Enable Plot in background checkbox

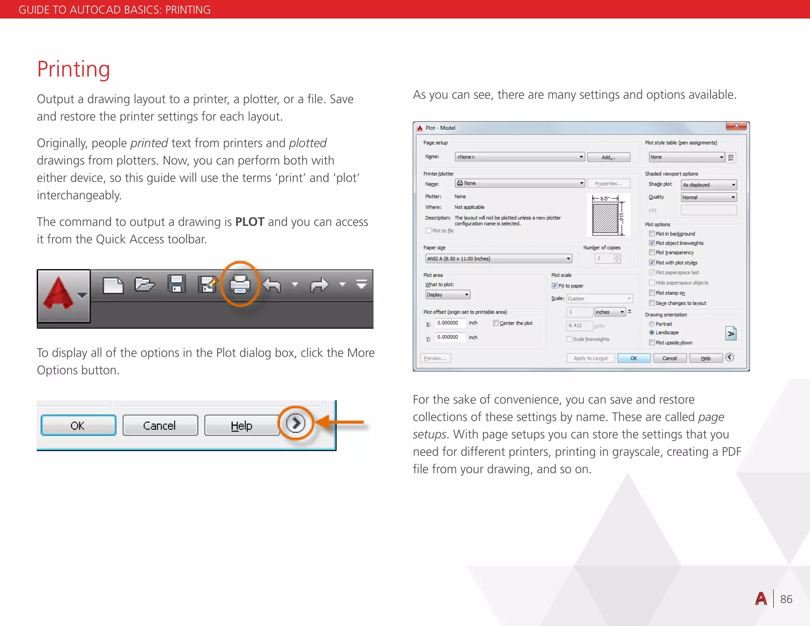pos(652,234)
